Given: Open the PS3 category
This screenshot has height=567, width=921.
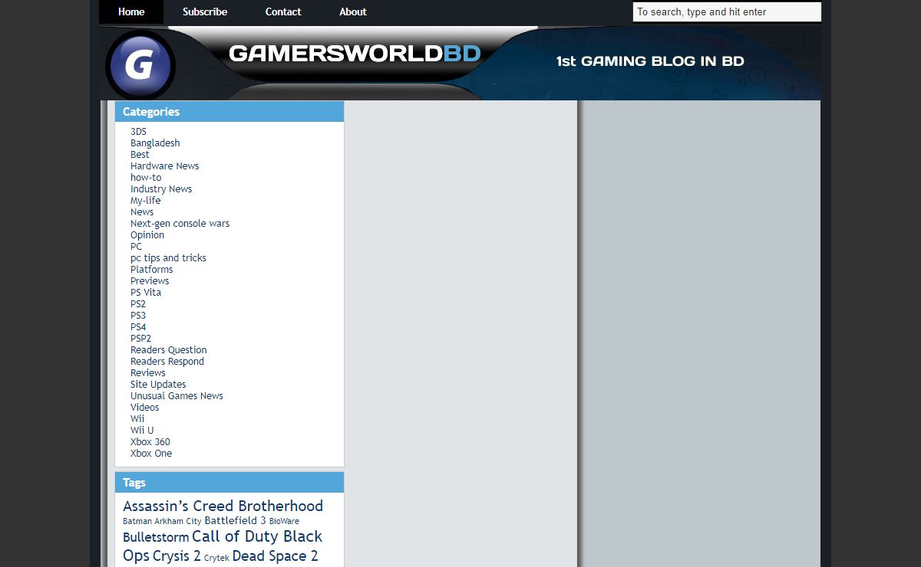Looking at the screenshot, I should 138,316.
